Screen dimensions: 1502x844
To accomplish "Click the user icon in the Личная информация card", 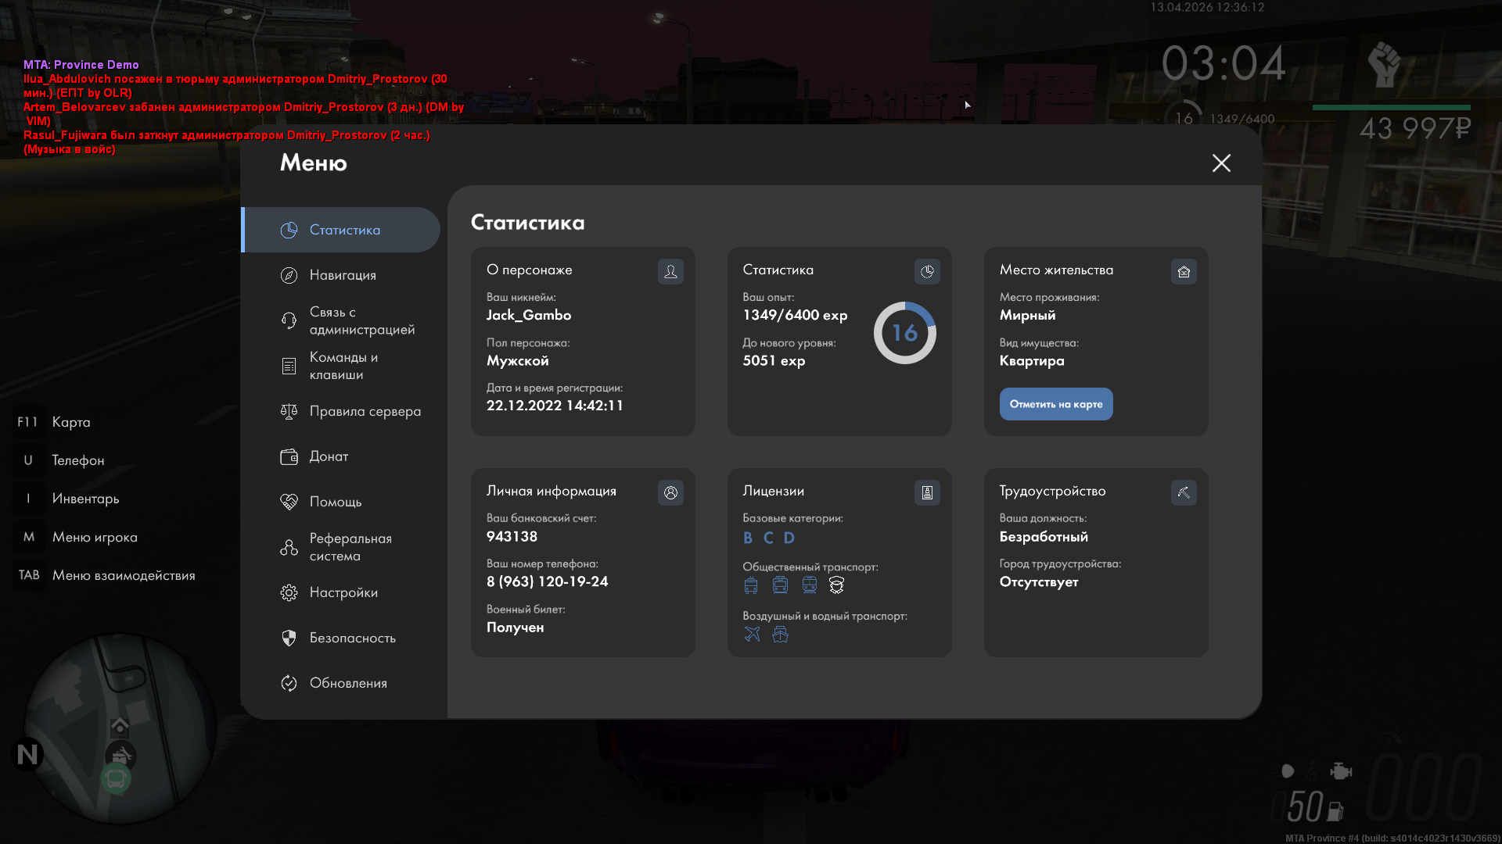I will pyautogui.click(x=670, y=492).
